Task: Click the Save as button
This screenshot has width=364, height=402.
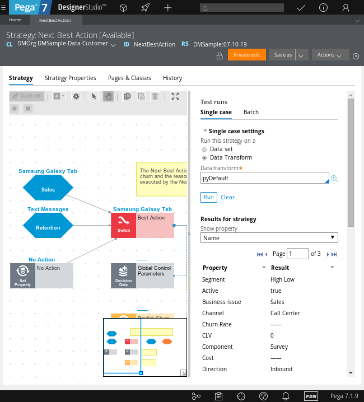Action: click(x=282, y=55)
